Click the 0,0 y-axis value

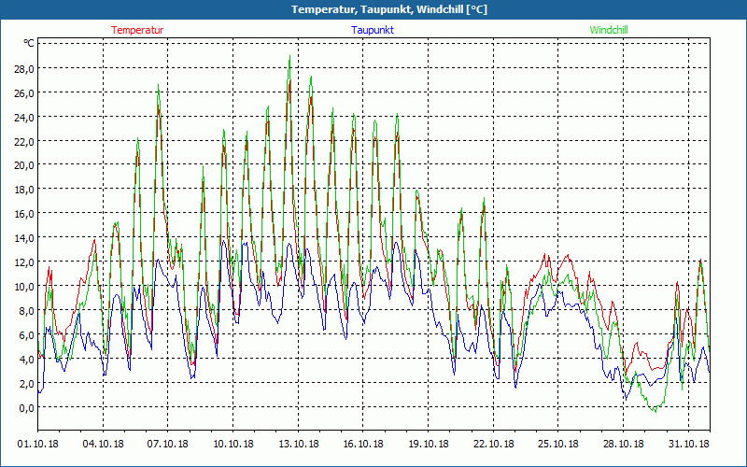pos(27,407)
